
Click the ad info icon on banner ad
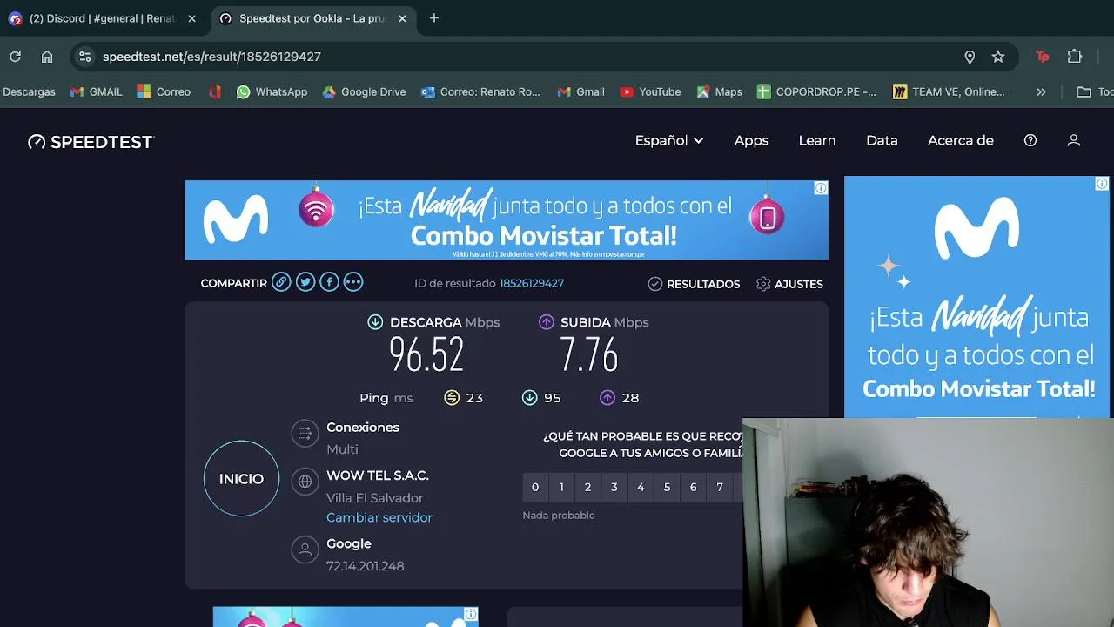821,188
